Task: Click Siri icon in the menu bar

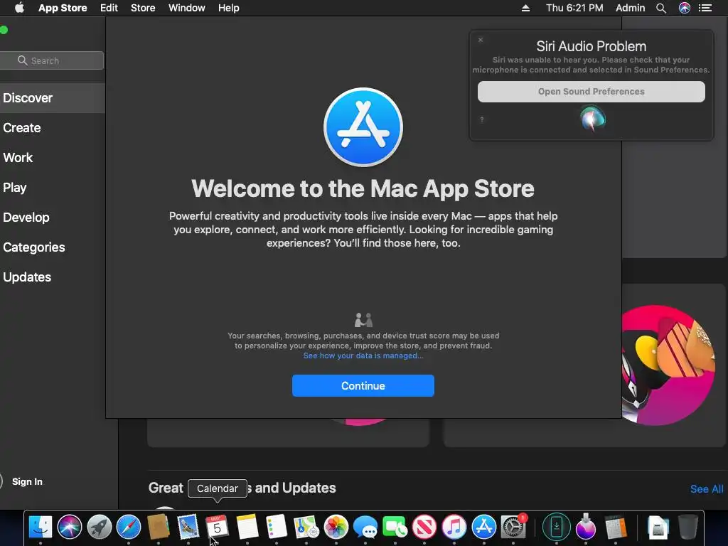Action: click(x=685, y=8)
